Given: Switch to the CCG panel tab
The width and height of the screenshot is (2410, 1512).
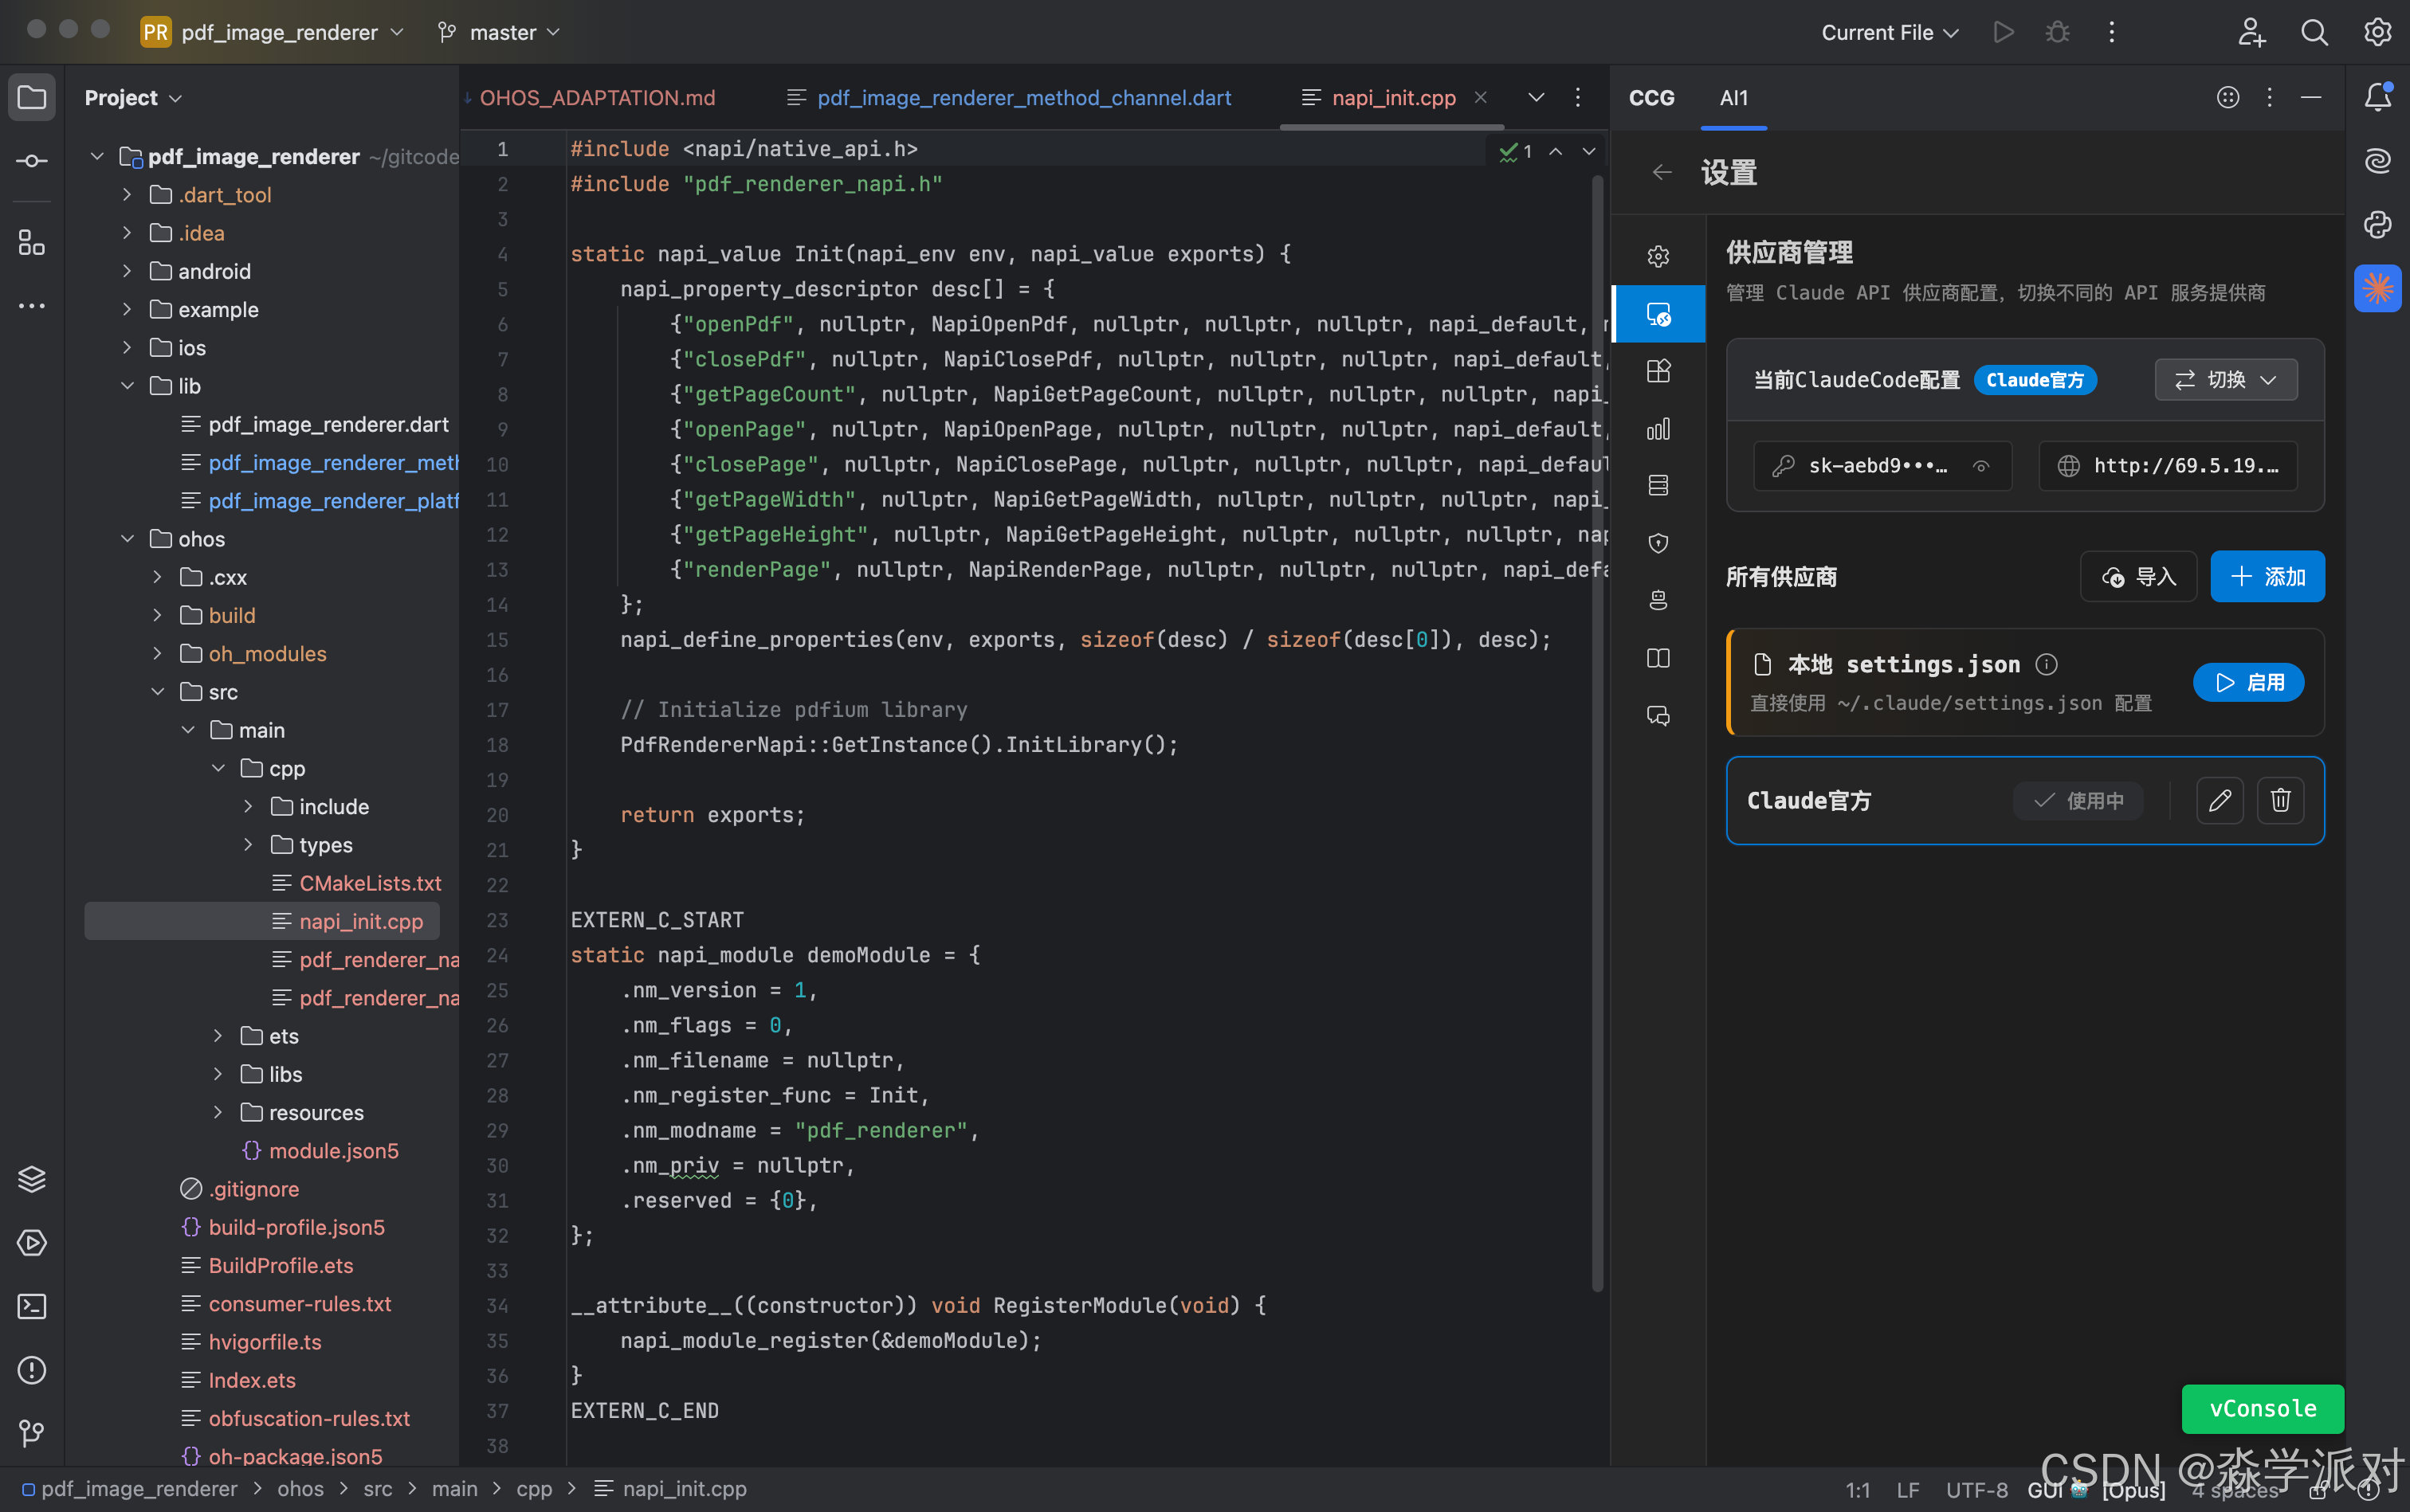Looking at the screenshot, I should [x=1650, y=97].
